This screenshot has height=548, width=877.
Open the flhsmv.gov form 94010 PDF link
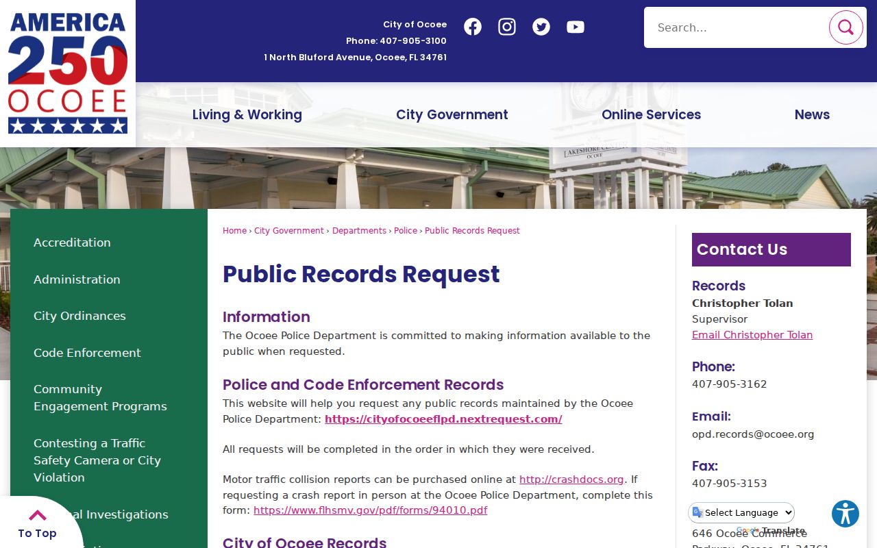pos(370,510)
